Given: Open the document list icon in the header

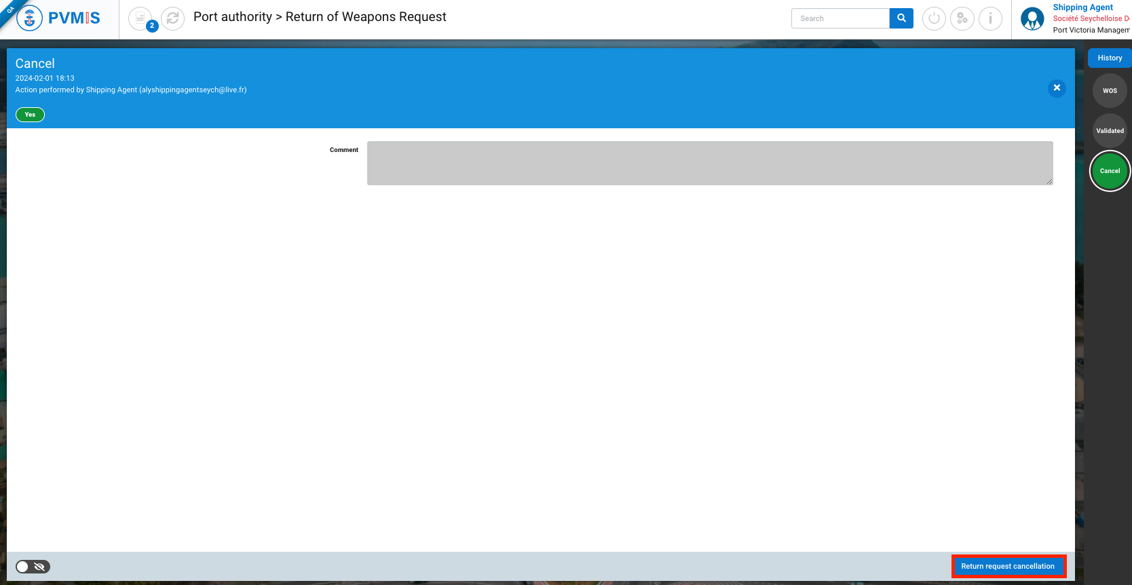Looking at the screenshot, I should point(140,18).
